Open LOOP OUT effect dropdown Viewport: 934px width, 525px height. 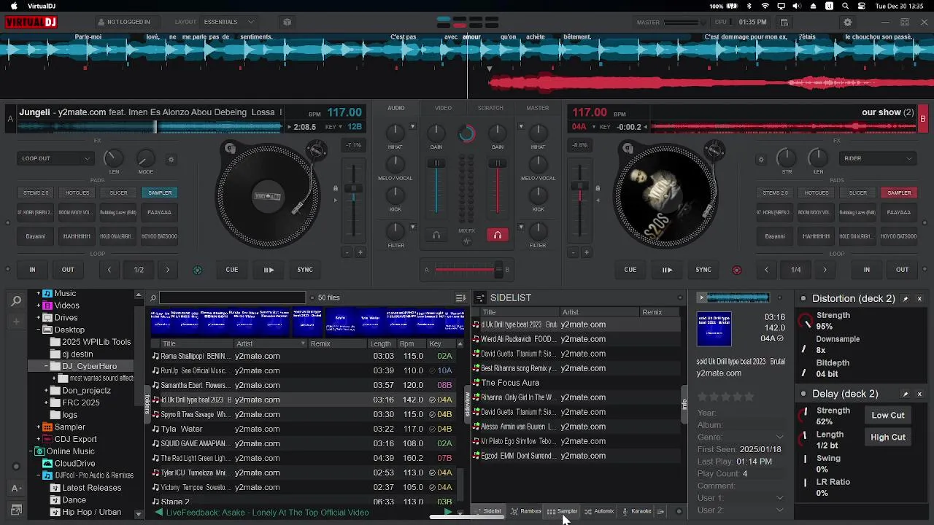56,158
